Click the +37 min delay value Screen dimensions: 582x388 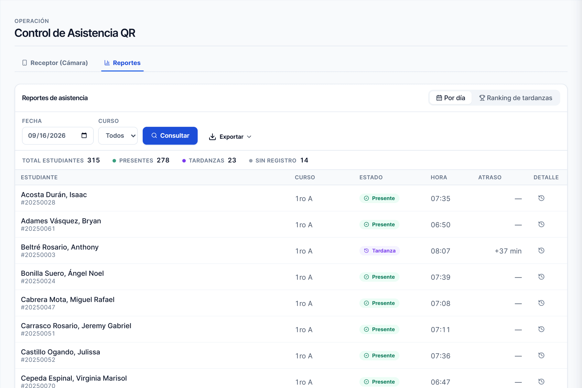pos(508,251)
